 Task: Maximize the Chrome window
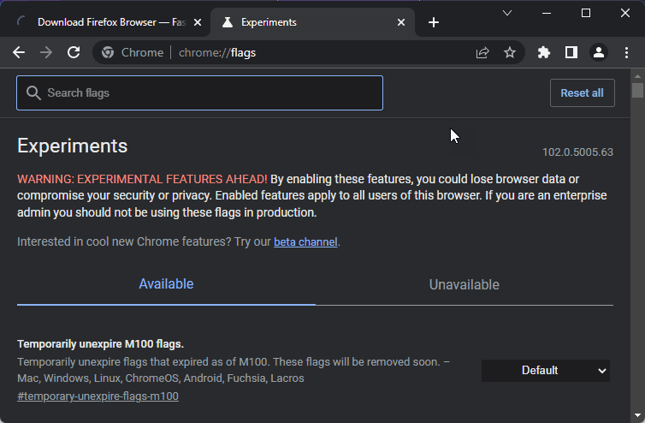586,13
